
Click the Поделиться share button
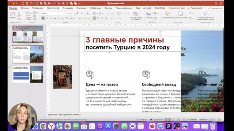(215, 8)
